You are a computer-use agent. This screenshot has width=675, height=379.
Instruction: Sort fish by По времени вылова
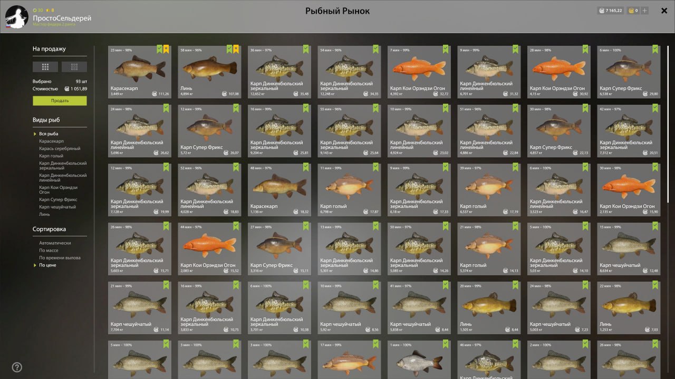click(60, 258)
